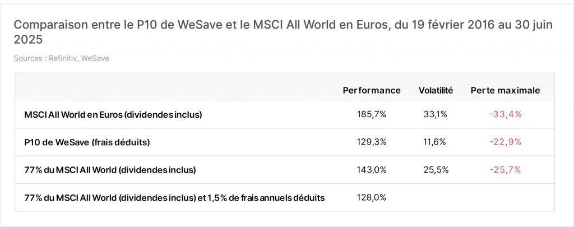Click the red -33,4% maximum loss value
574x227 pixels.
point(505,114)
